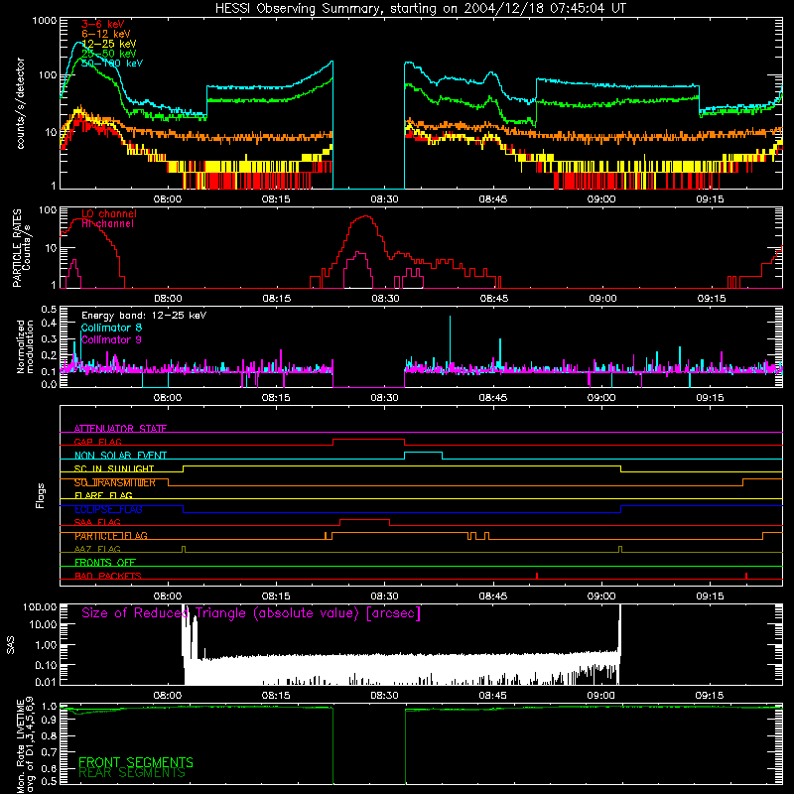Click the LO channel particle peak near 08:27
794x794 pixels.
coord(365,216)
